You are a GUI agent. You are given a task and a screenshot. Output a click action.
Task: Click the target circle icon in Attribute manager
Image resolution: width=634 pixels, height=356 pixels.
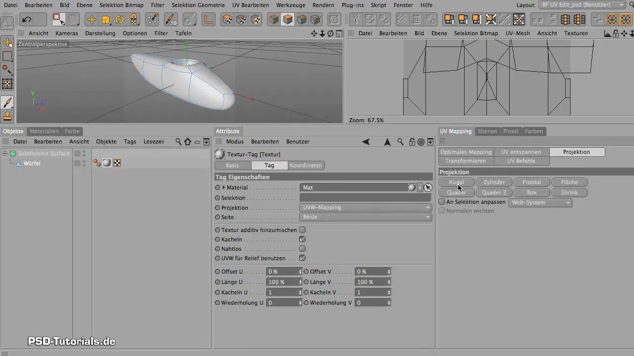coord(421,142)
